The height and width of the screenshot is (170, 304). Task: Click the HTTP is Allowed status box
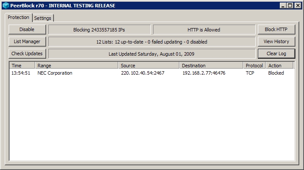pos(204,30)
